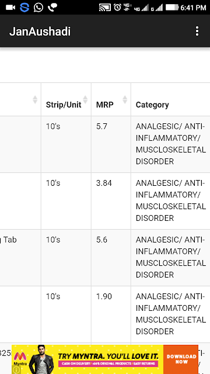Screen dimensions: 210x374
Task: Tap the missed call chat notification icon
Action: (52, 8)
